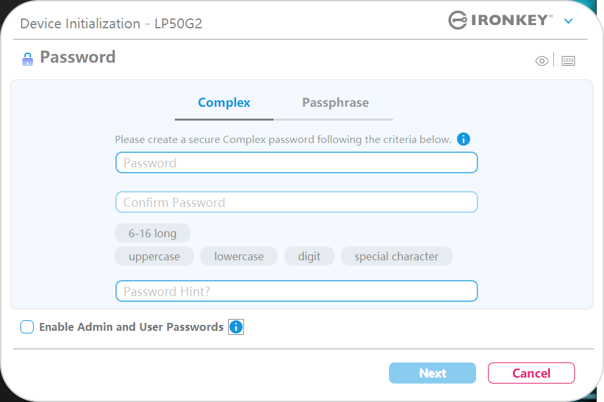Click the uppercase criteria chip

(154, 256)
